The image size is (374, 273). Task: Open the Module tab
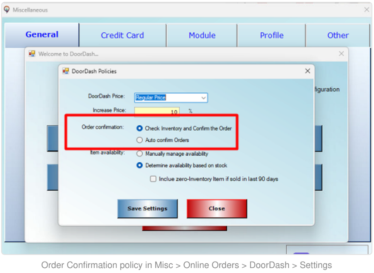point(202,35)
